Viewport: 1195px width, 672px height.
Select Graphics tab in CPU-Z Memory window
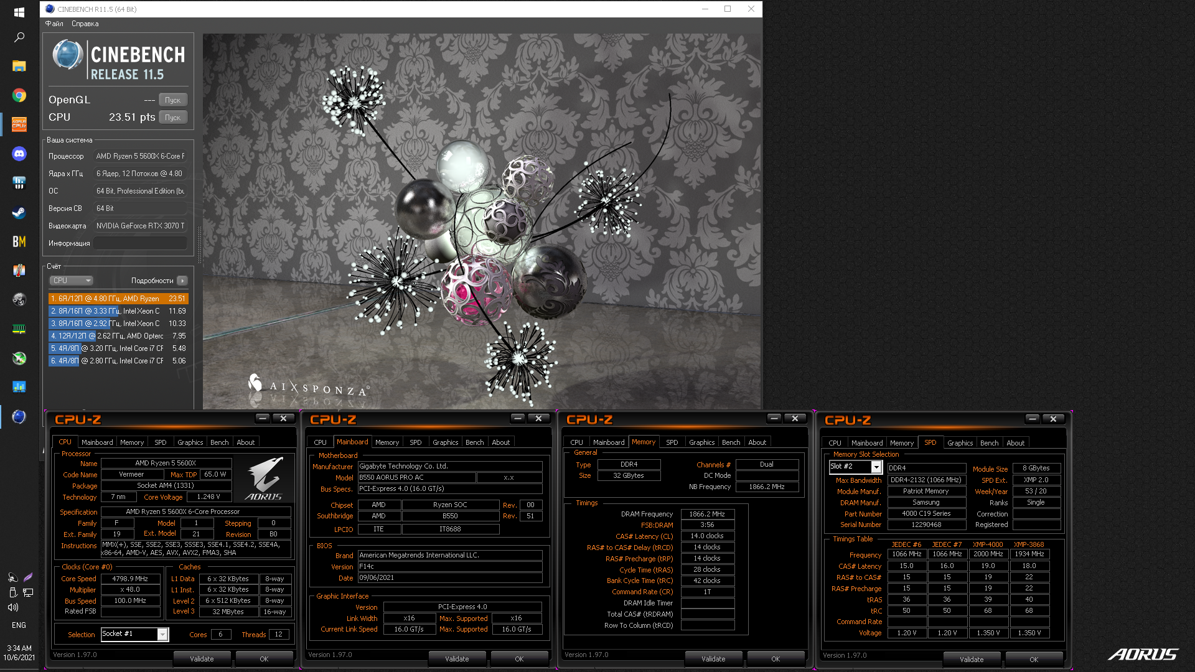pyautogui.click(x=701, y=442)
